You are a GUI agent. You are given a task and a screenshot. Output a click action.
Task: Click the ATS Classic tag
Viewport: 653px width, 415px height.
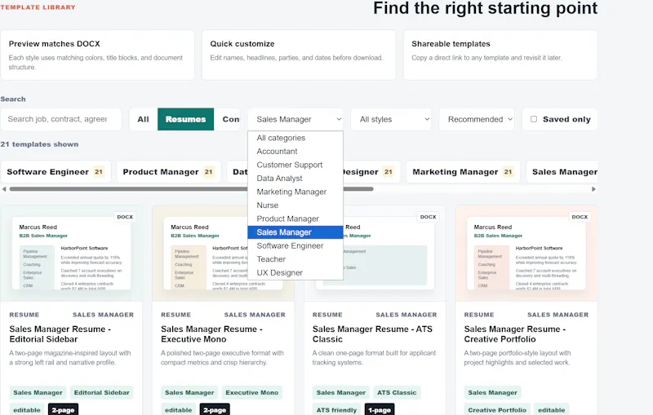pos(397,392)
